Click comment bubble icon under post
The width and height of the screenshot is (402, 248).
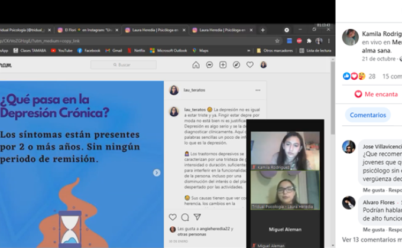185,217
